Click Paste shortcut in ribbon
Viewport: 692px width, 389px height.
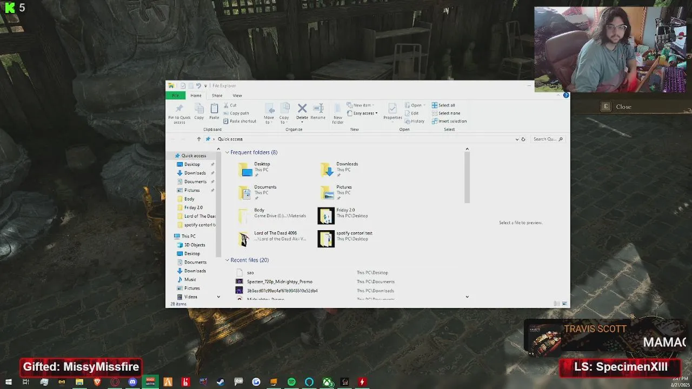tap(239, 121)
